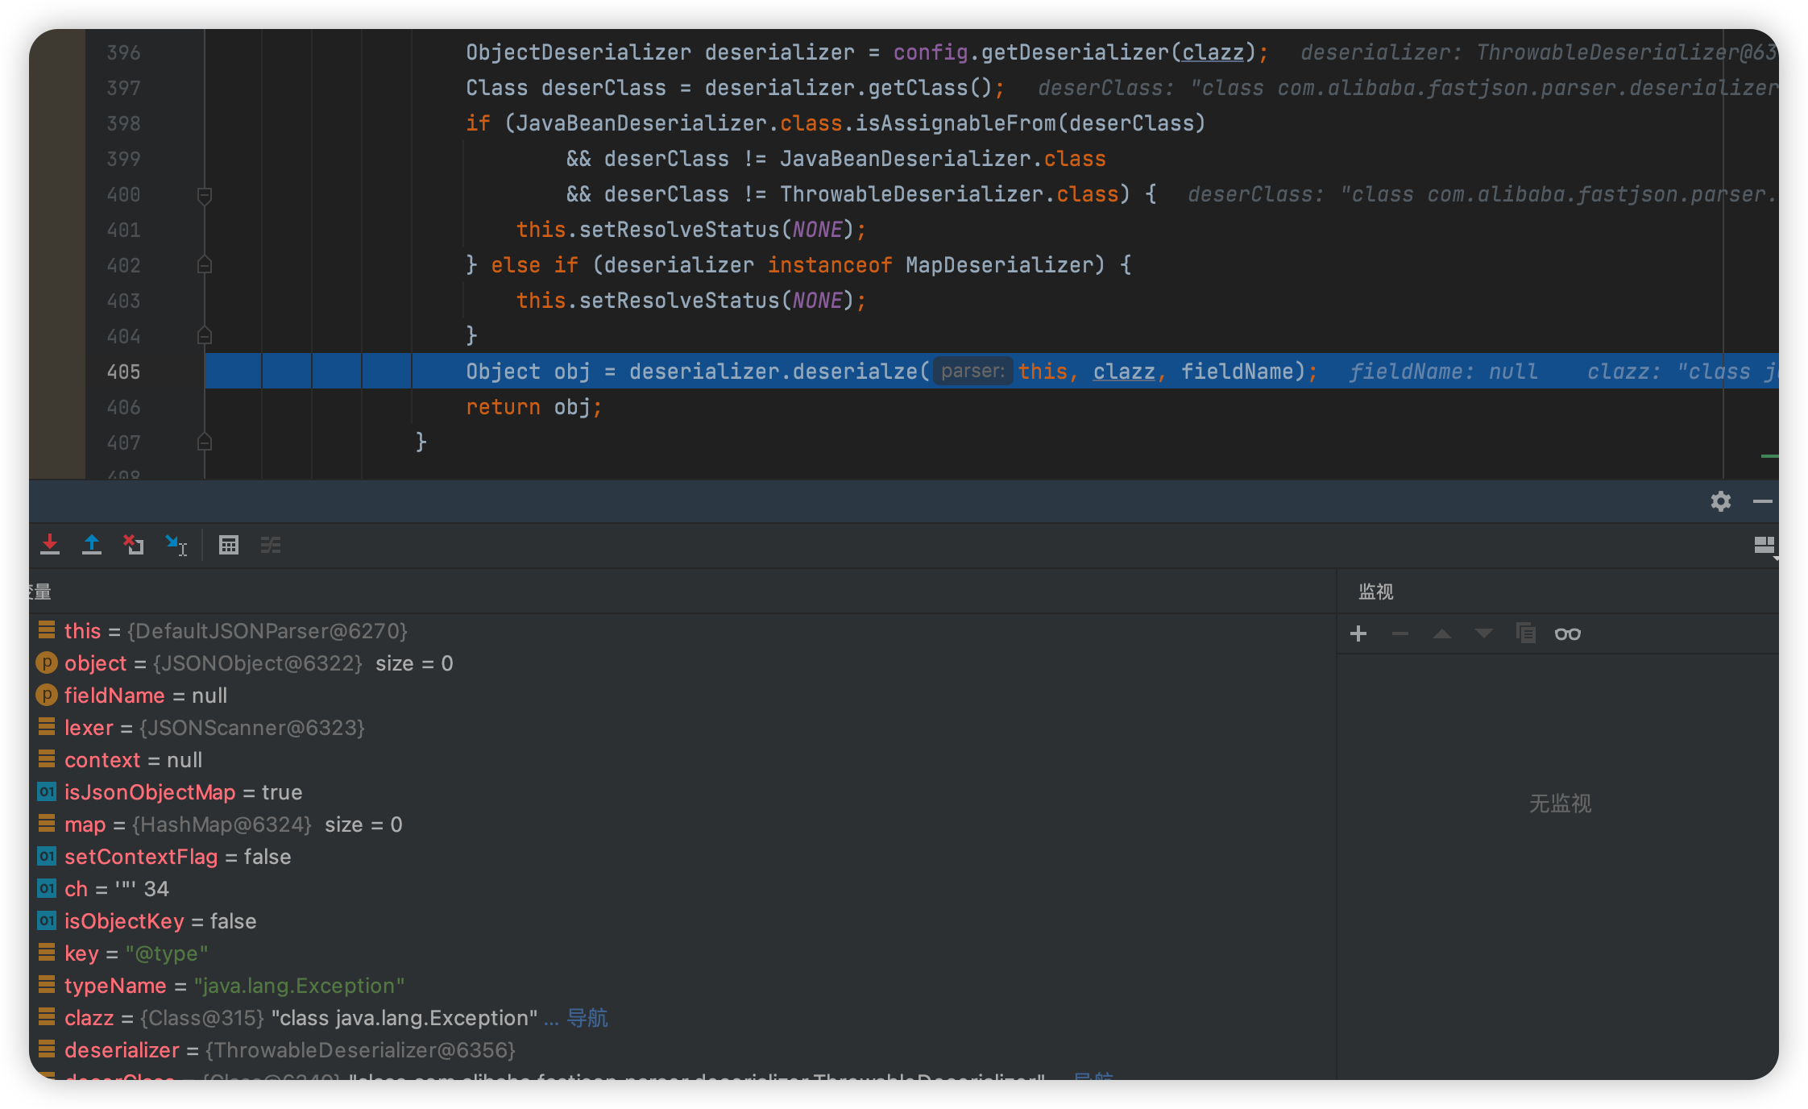
Task: Click the Restore Layout icon
Action: (x=1764, y=546)
